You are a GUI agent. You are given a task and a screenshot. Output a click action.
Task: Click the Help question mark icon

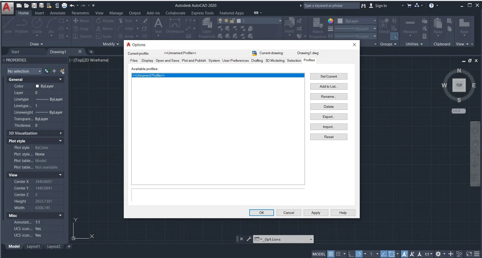(x=431, y=6)
